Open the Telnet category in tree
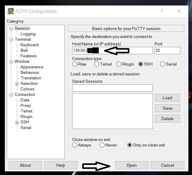Image resolution: width=192 pixels, height=175 pixels. 27,111
